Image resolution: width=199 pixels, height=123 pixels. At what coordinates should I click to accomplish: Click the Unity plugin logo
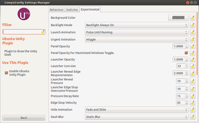[x=24, y=14]
